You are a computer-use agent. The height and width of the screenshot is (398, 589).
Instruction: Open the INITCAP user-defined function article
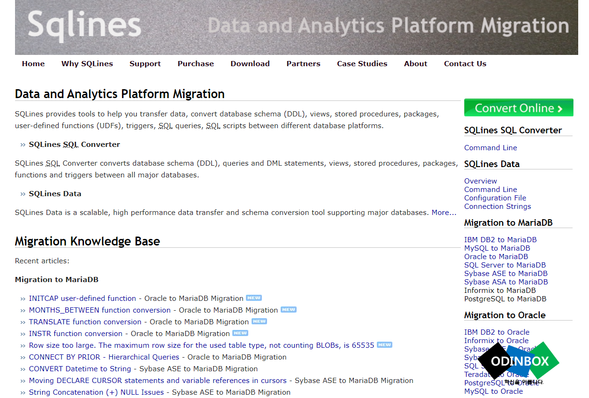tap(82, 298)
